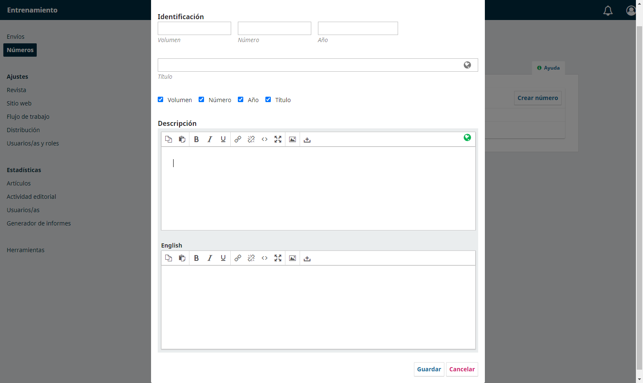
Task: Uncheck the Volumen checkbox
Action: tap(161, 100)
